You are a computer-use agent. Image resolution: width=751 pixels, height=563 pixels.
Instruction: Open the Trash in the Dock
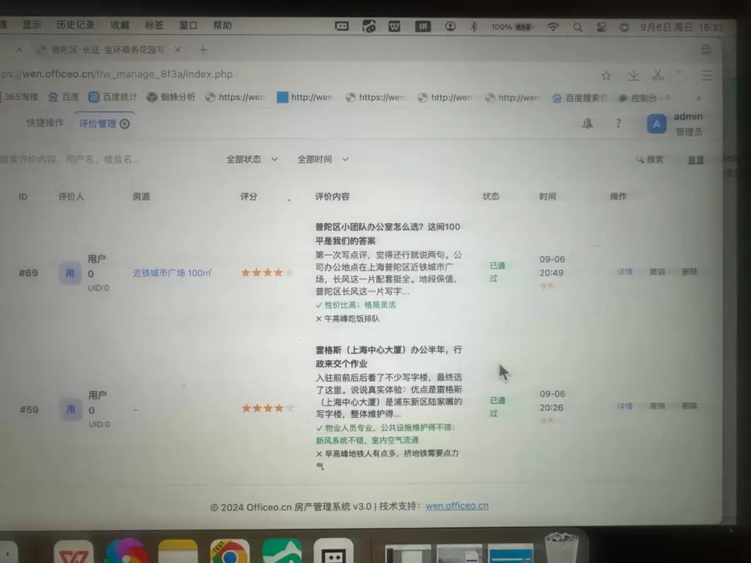(561, 548)
